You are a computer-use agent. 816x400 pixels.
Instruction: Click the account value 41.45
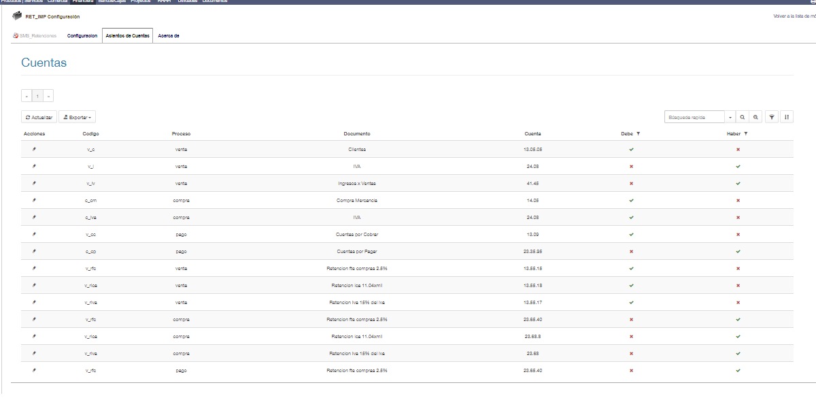point(533,183)
